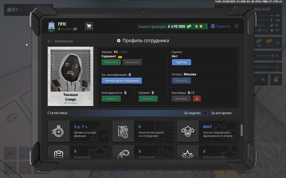Screen dimensions: 286x178
Task: Open Личное дело сотрудника
Action: click(x=122, y=81)
